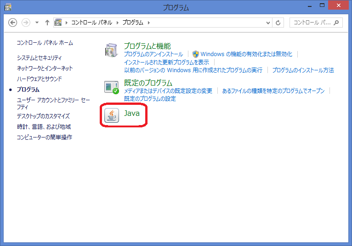
Task: Open ハードウェアとサウンド category
Action: point(39,79)
